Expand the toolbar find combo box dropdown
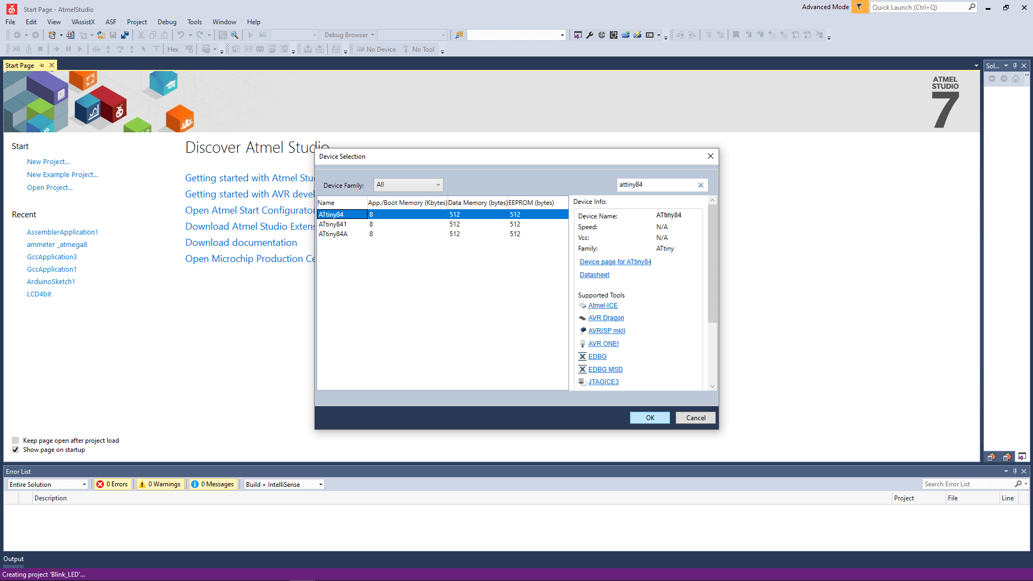The height and width of the screenshot is (581, 1033). point(562,35)
